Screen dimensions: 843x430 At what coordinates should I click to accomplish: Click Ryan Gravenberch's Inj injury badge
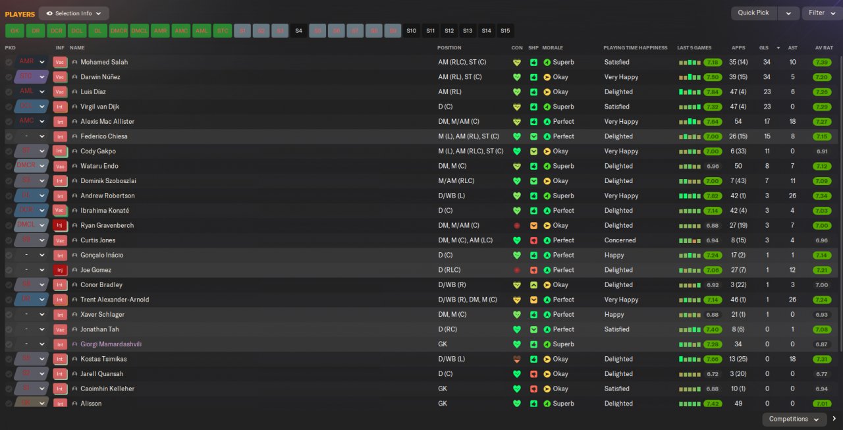[x=60, y=225]
